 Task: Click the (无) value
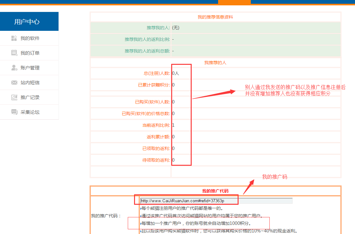(x=176, y=28)
